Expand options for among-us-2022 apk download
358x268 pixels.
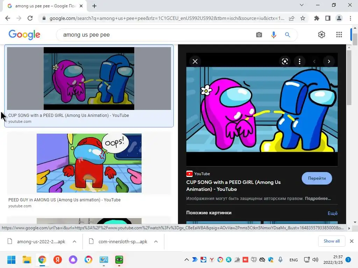(x=74, y=241)
